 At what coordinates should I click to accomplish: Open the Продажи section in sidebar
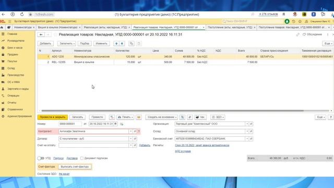[x=13, y=54]
